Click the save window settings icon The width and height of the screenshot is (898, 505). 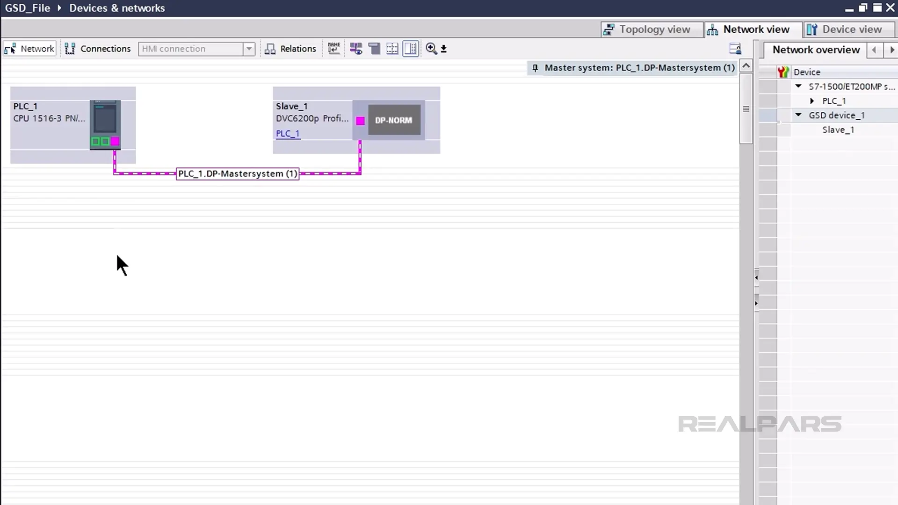tap(735, 49)
